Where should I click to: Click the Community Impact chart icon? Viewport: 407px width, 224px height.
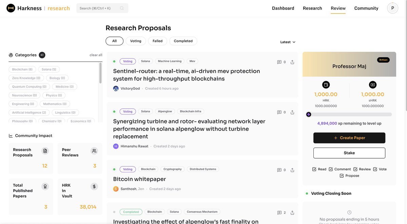click(x=11, y=136)
